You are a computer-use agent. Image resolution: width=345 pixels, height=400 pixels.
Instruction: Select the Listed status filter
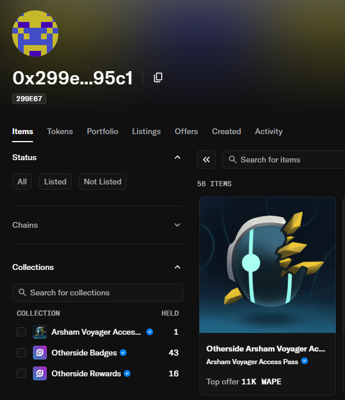[55, 182]
